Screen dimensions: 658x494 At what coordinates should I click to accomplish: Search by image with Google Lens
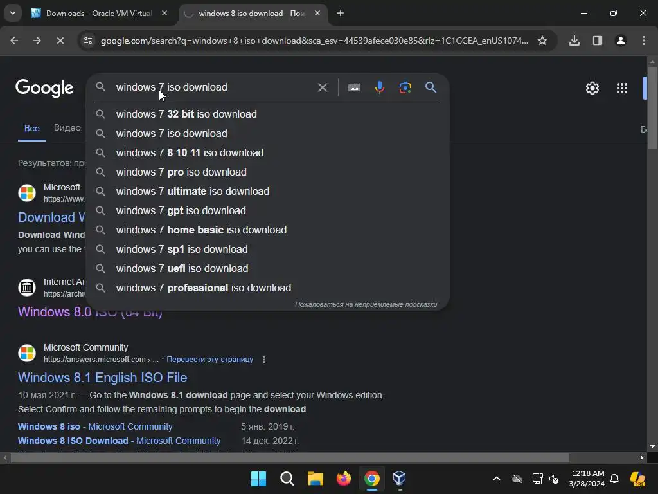tap(405, 87)
